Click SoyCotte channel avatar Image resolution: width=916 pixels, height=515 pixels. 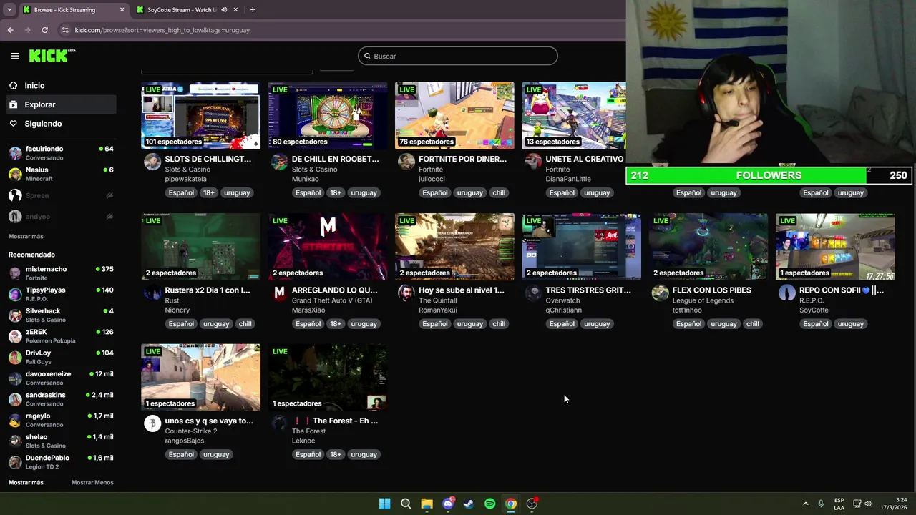pos(786,293)
